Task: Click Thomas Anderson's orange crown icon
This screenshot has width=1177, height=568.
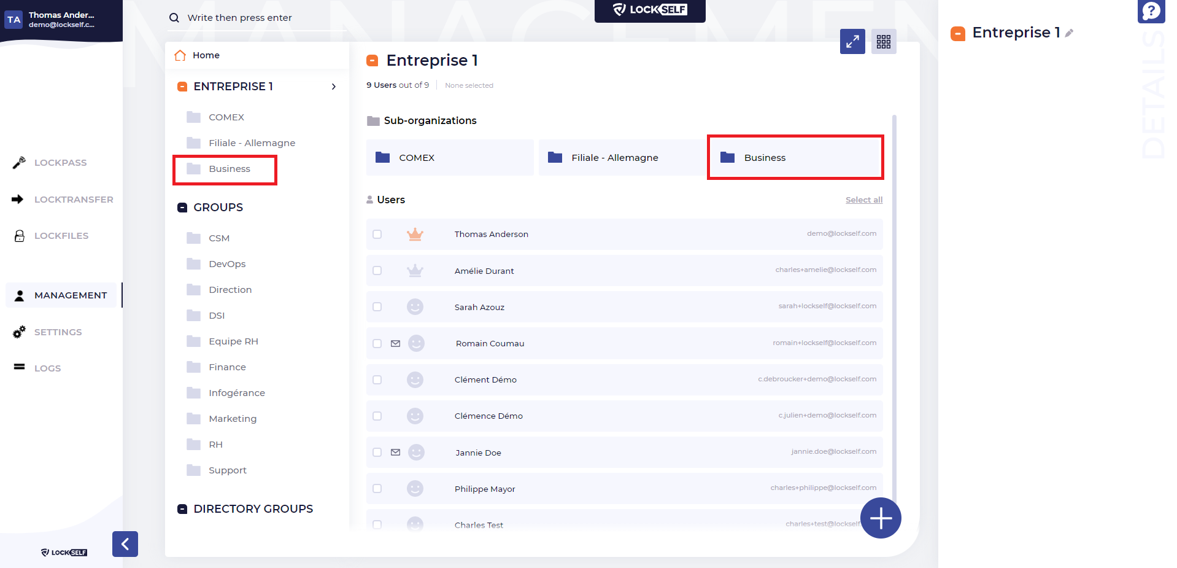Action: pos(415,234)
